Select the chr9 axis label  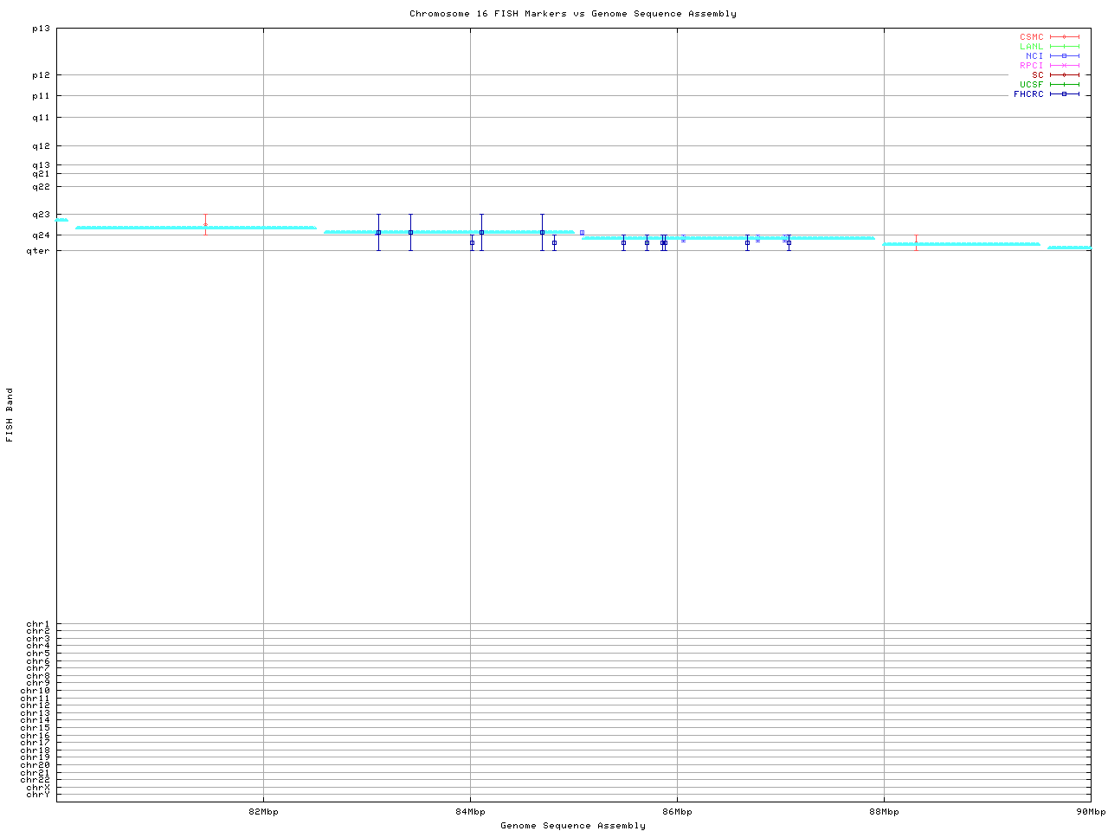[38, 683]
